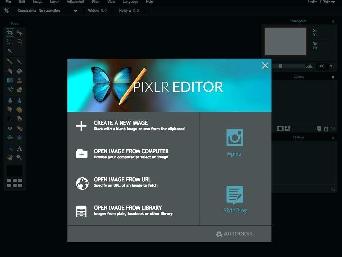Choose Create a New Image

click(x=130, y=126)
